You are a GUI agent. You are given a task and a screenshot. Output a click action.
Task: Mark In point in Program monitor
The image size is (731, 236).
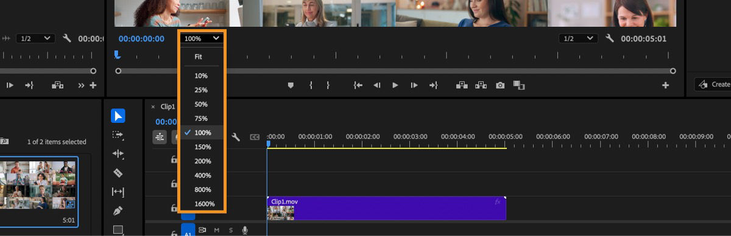[311, 85]
